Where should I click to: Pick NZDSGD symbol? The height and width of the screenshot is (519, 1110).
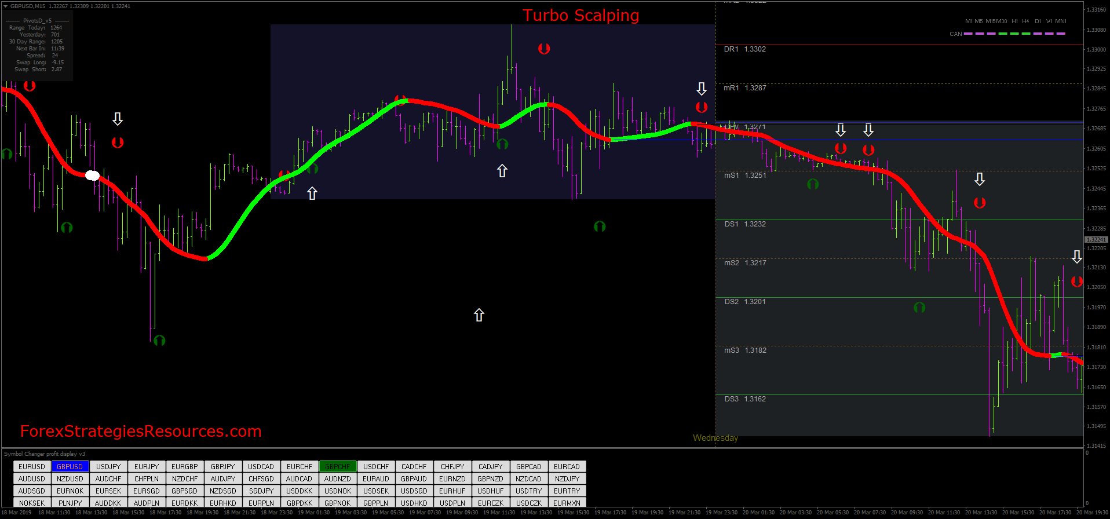pos(223,491)
